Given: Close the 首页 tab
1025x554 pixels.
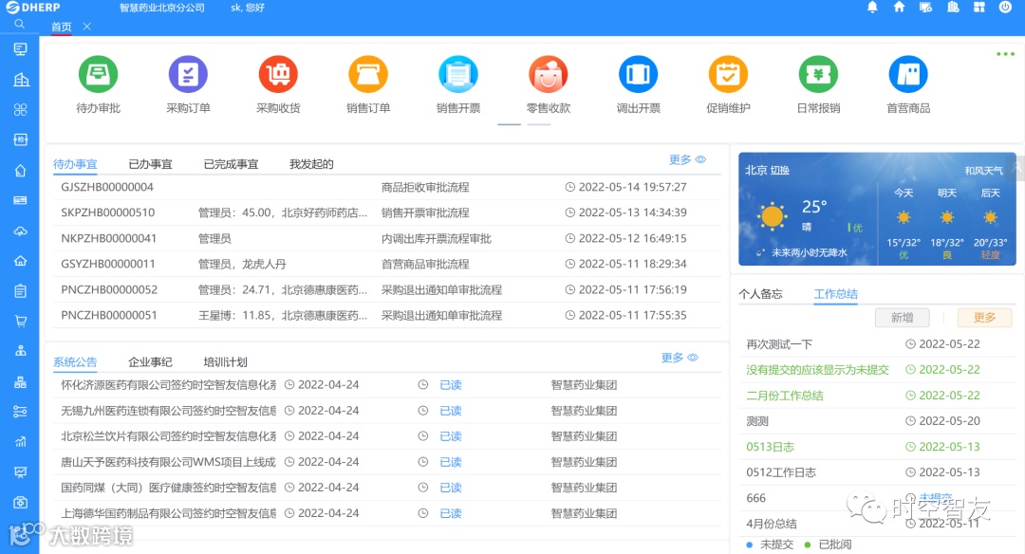Looking at the screenshot, I should coord(87,27).
